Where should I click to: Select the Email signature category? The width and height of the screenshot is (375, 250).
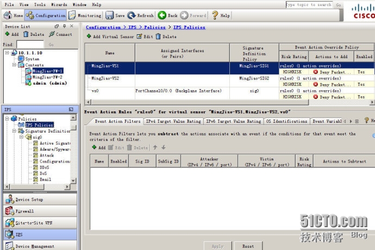pos(42,179)
